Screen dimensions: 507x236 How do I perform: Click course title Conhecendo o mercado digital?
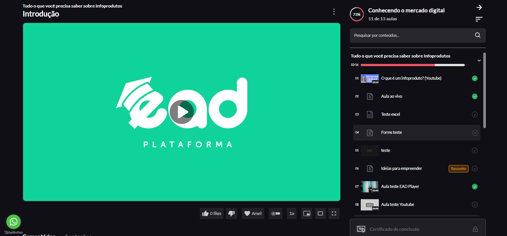tap(406, 11)
